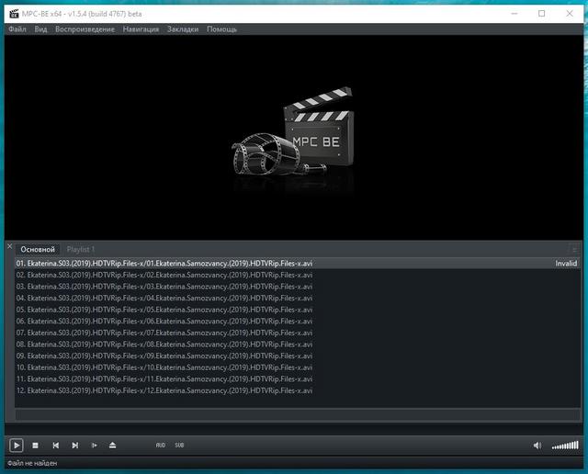588x474 pixels.
Task: Adjust the volume level bars
Action: [x=565, y=446]
